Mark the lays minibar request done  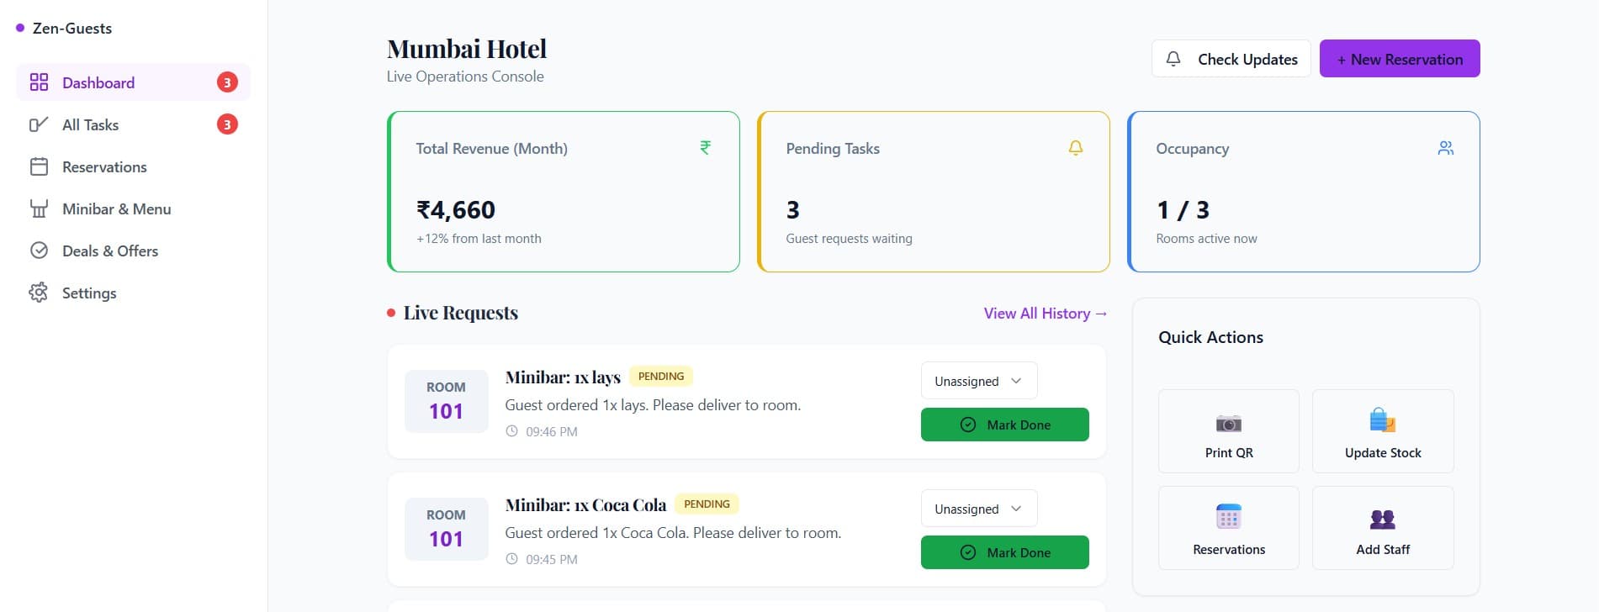pyautogui.click(x=1004, y=424)
